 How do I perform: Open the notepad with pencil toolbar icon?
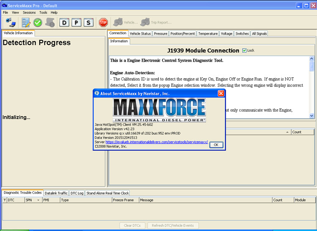[x=26, y=22]
